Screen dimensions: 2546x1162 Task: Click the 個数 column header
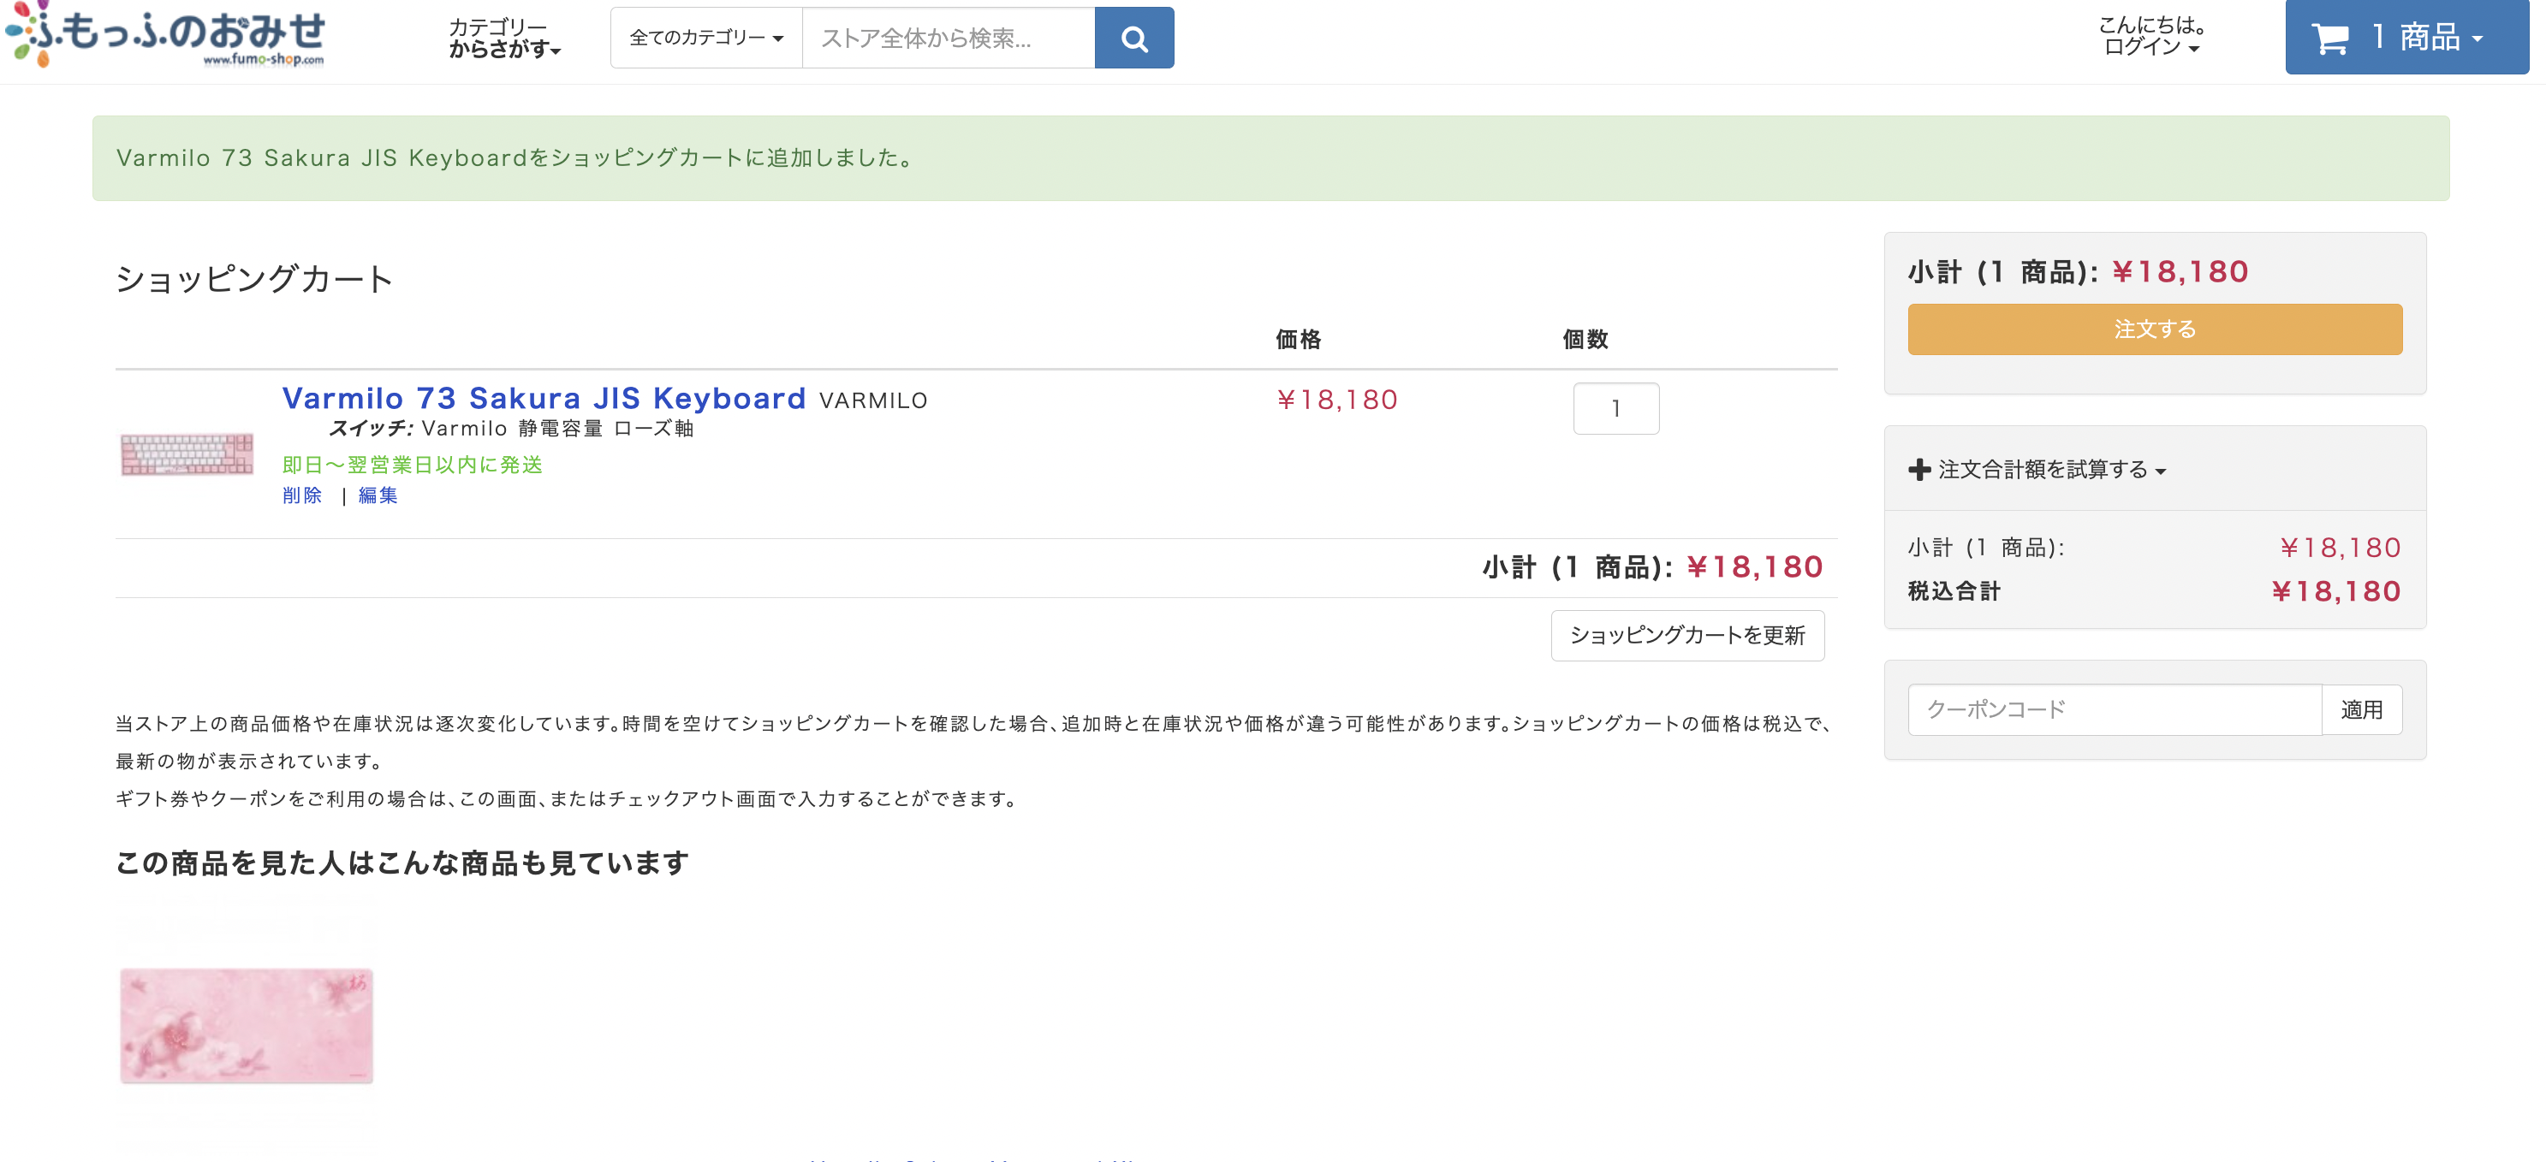coord(1585,339)
